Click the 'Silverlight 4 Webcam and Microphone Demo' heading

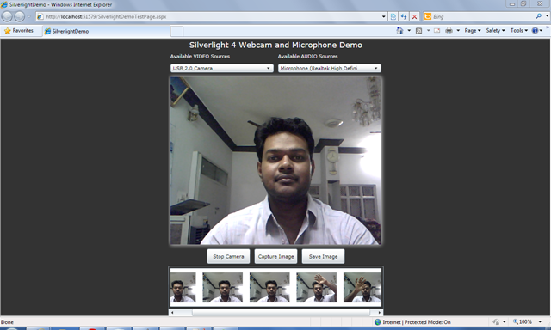click(275, 45)
